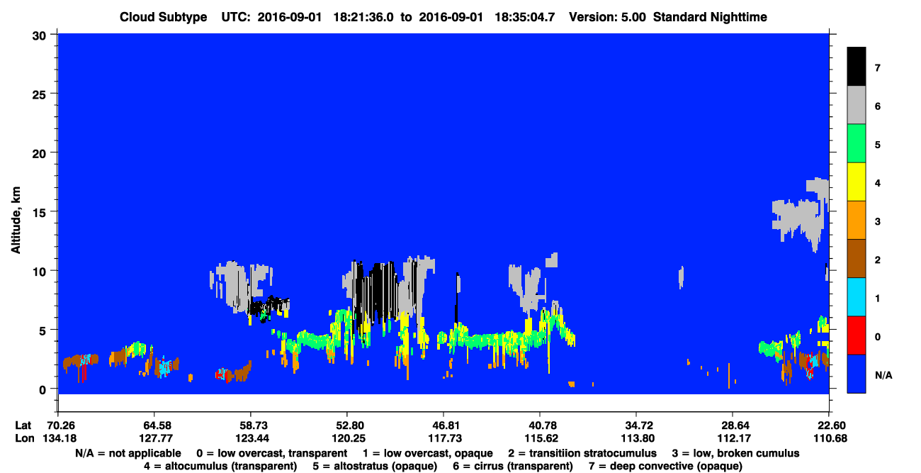Viewport: 921px width, 473px height.
Task: Click longitude value "113.80"
Action: [636, 438]
